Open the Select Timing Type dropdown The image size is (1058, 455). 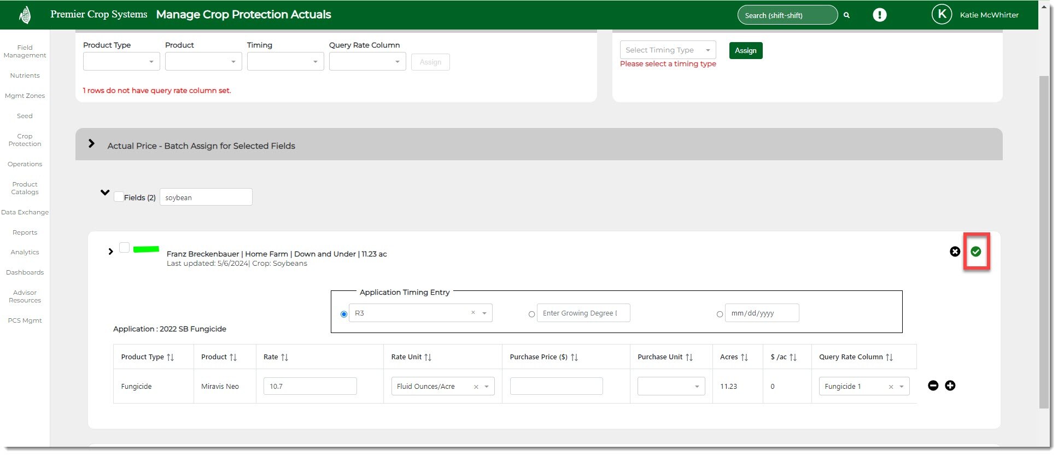(x=668, y=50)
